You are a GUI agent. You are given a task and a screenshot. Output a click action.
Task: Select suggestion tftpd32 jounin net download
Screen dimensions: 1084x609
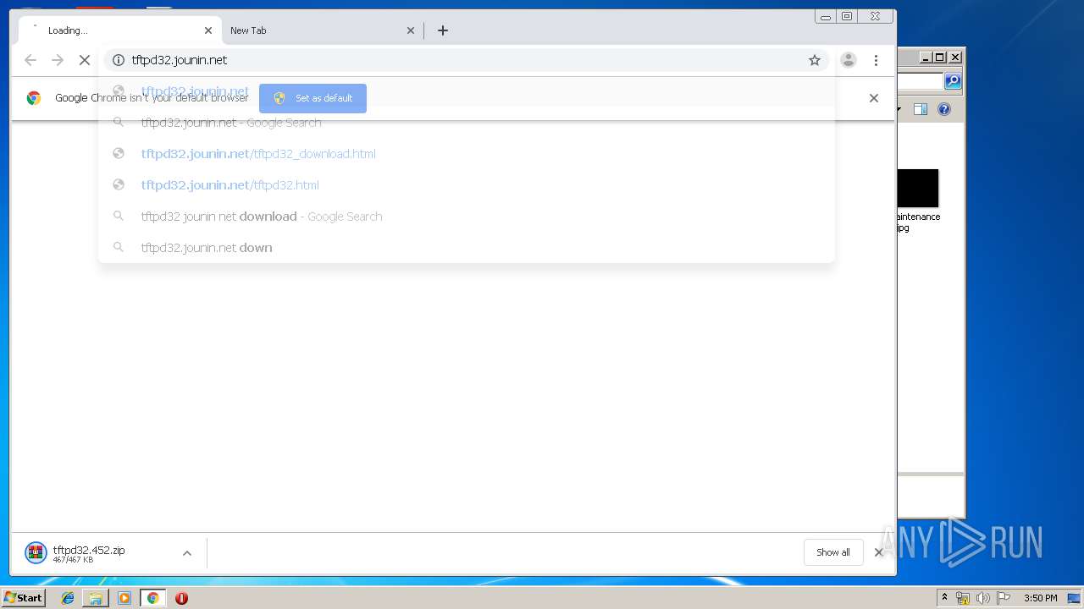[467, 217]
